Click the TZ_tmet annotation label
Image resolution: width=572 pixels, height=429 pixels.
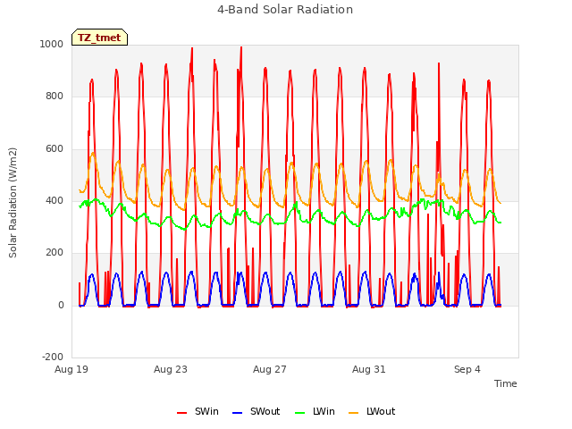click(x=99, y=38)
